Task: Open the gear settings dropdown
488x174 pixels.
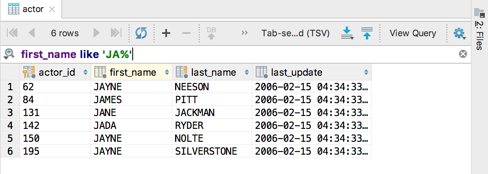Action: (459, 33)
